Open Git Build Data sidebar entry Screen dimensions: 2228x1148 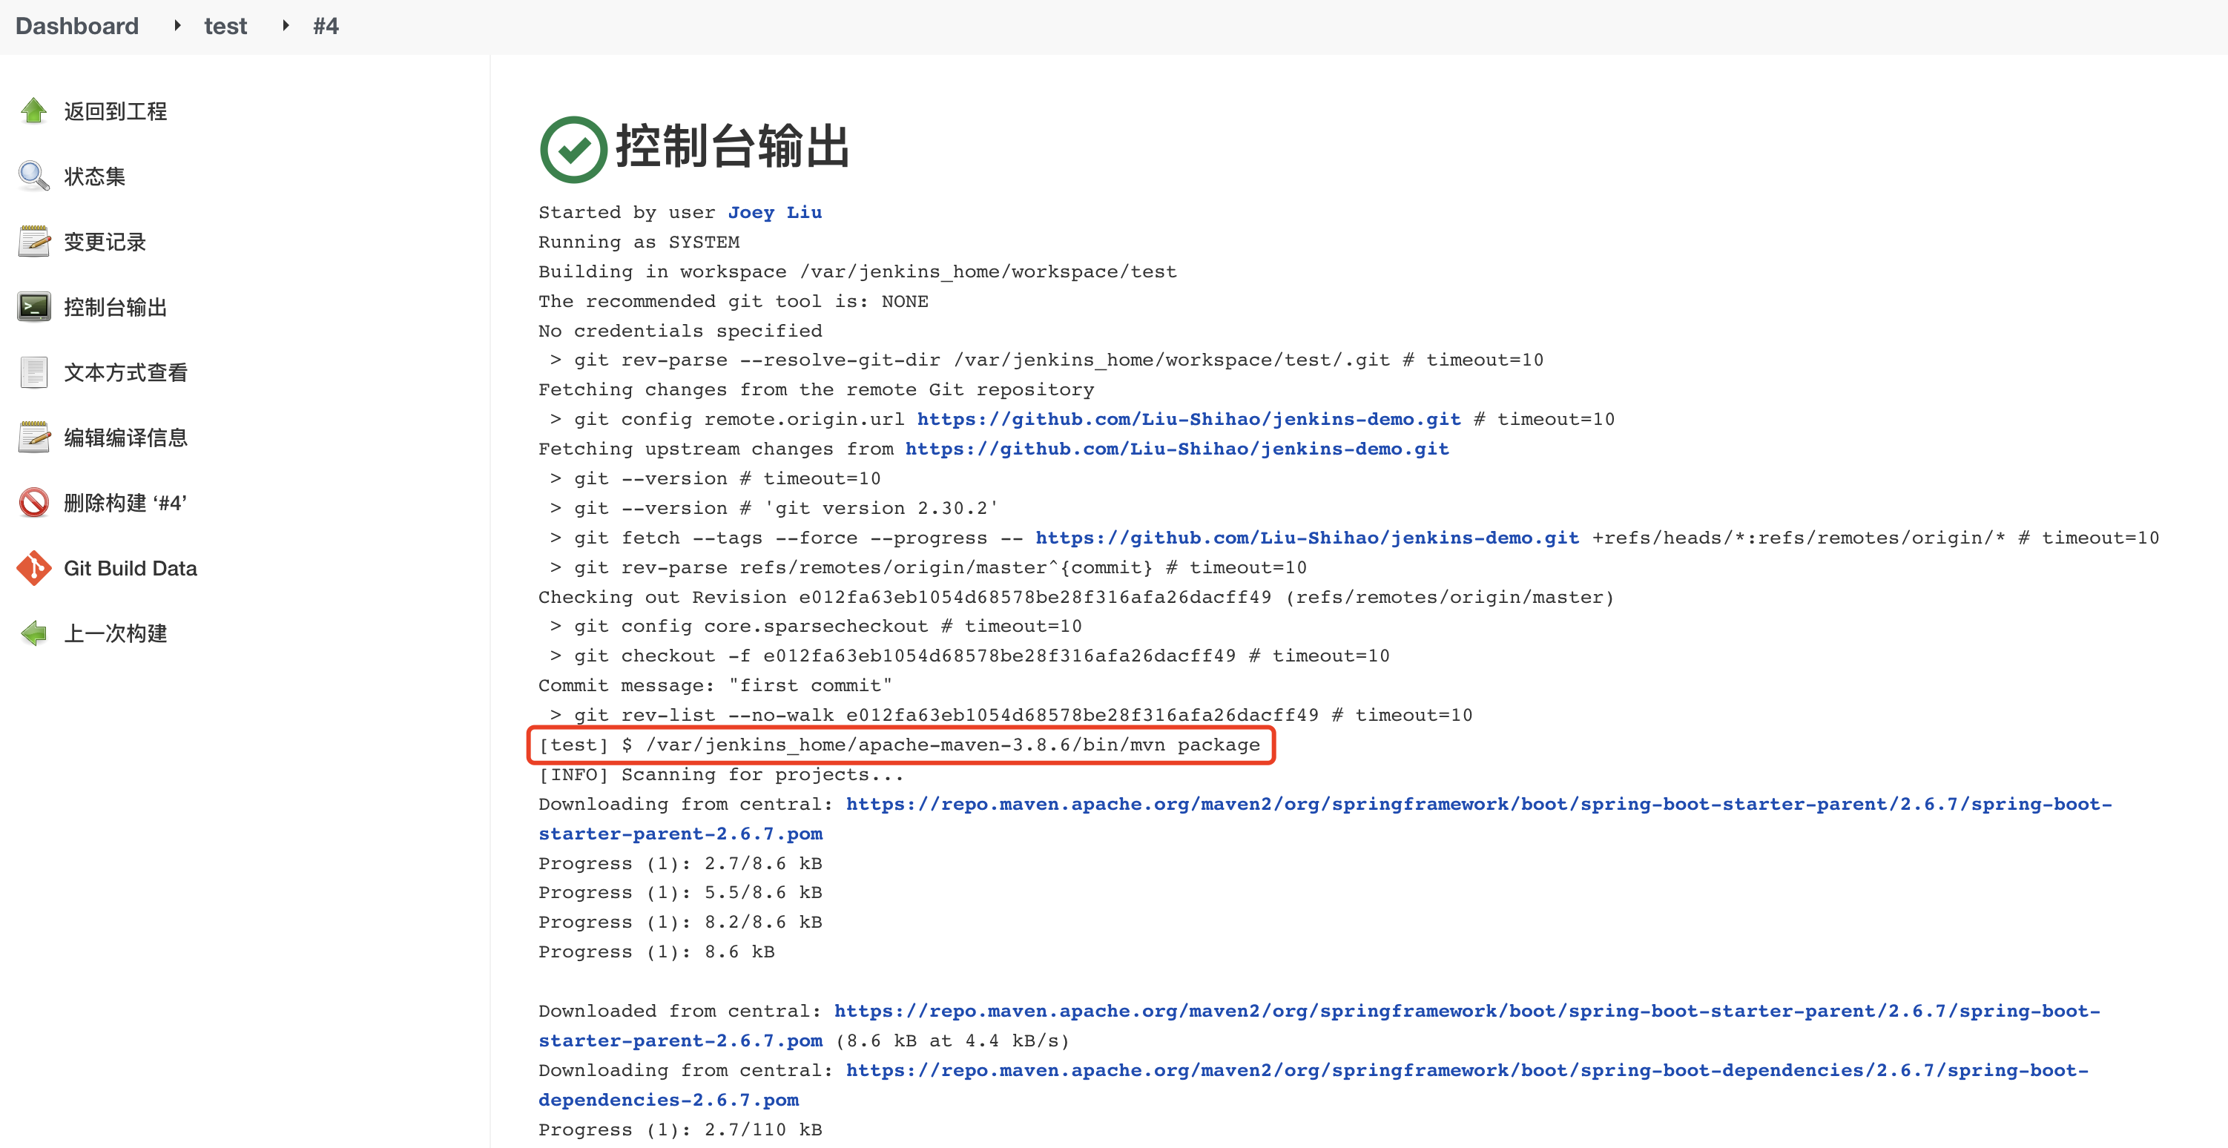(x=131, y=568)
